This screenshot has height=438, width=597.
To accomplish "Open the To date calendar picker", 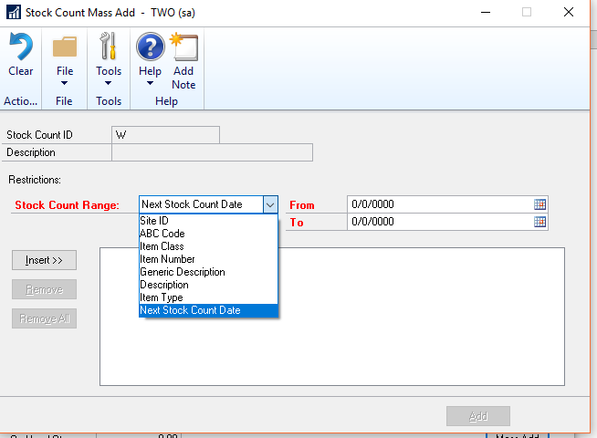I will point(540,222).
